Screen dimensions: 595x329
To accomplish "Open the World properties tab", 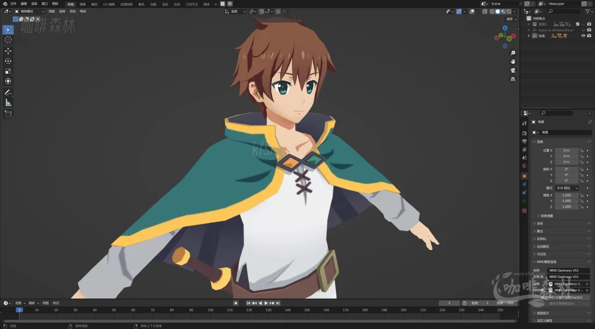I will pos(525,166).
